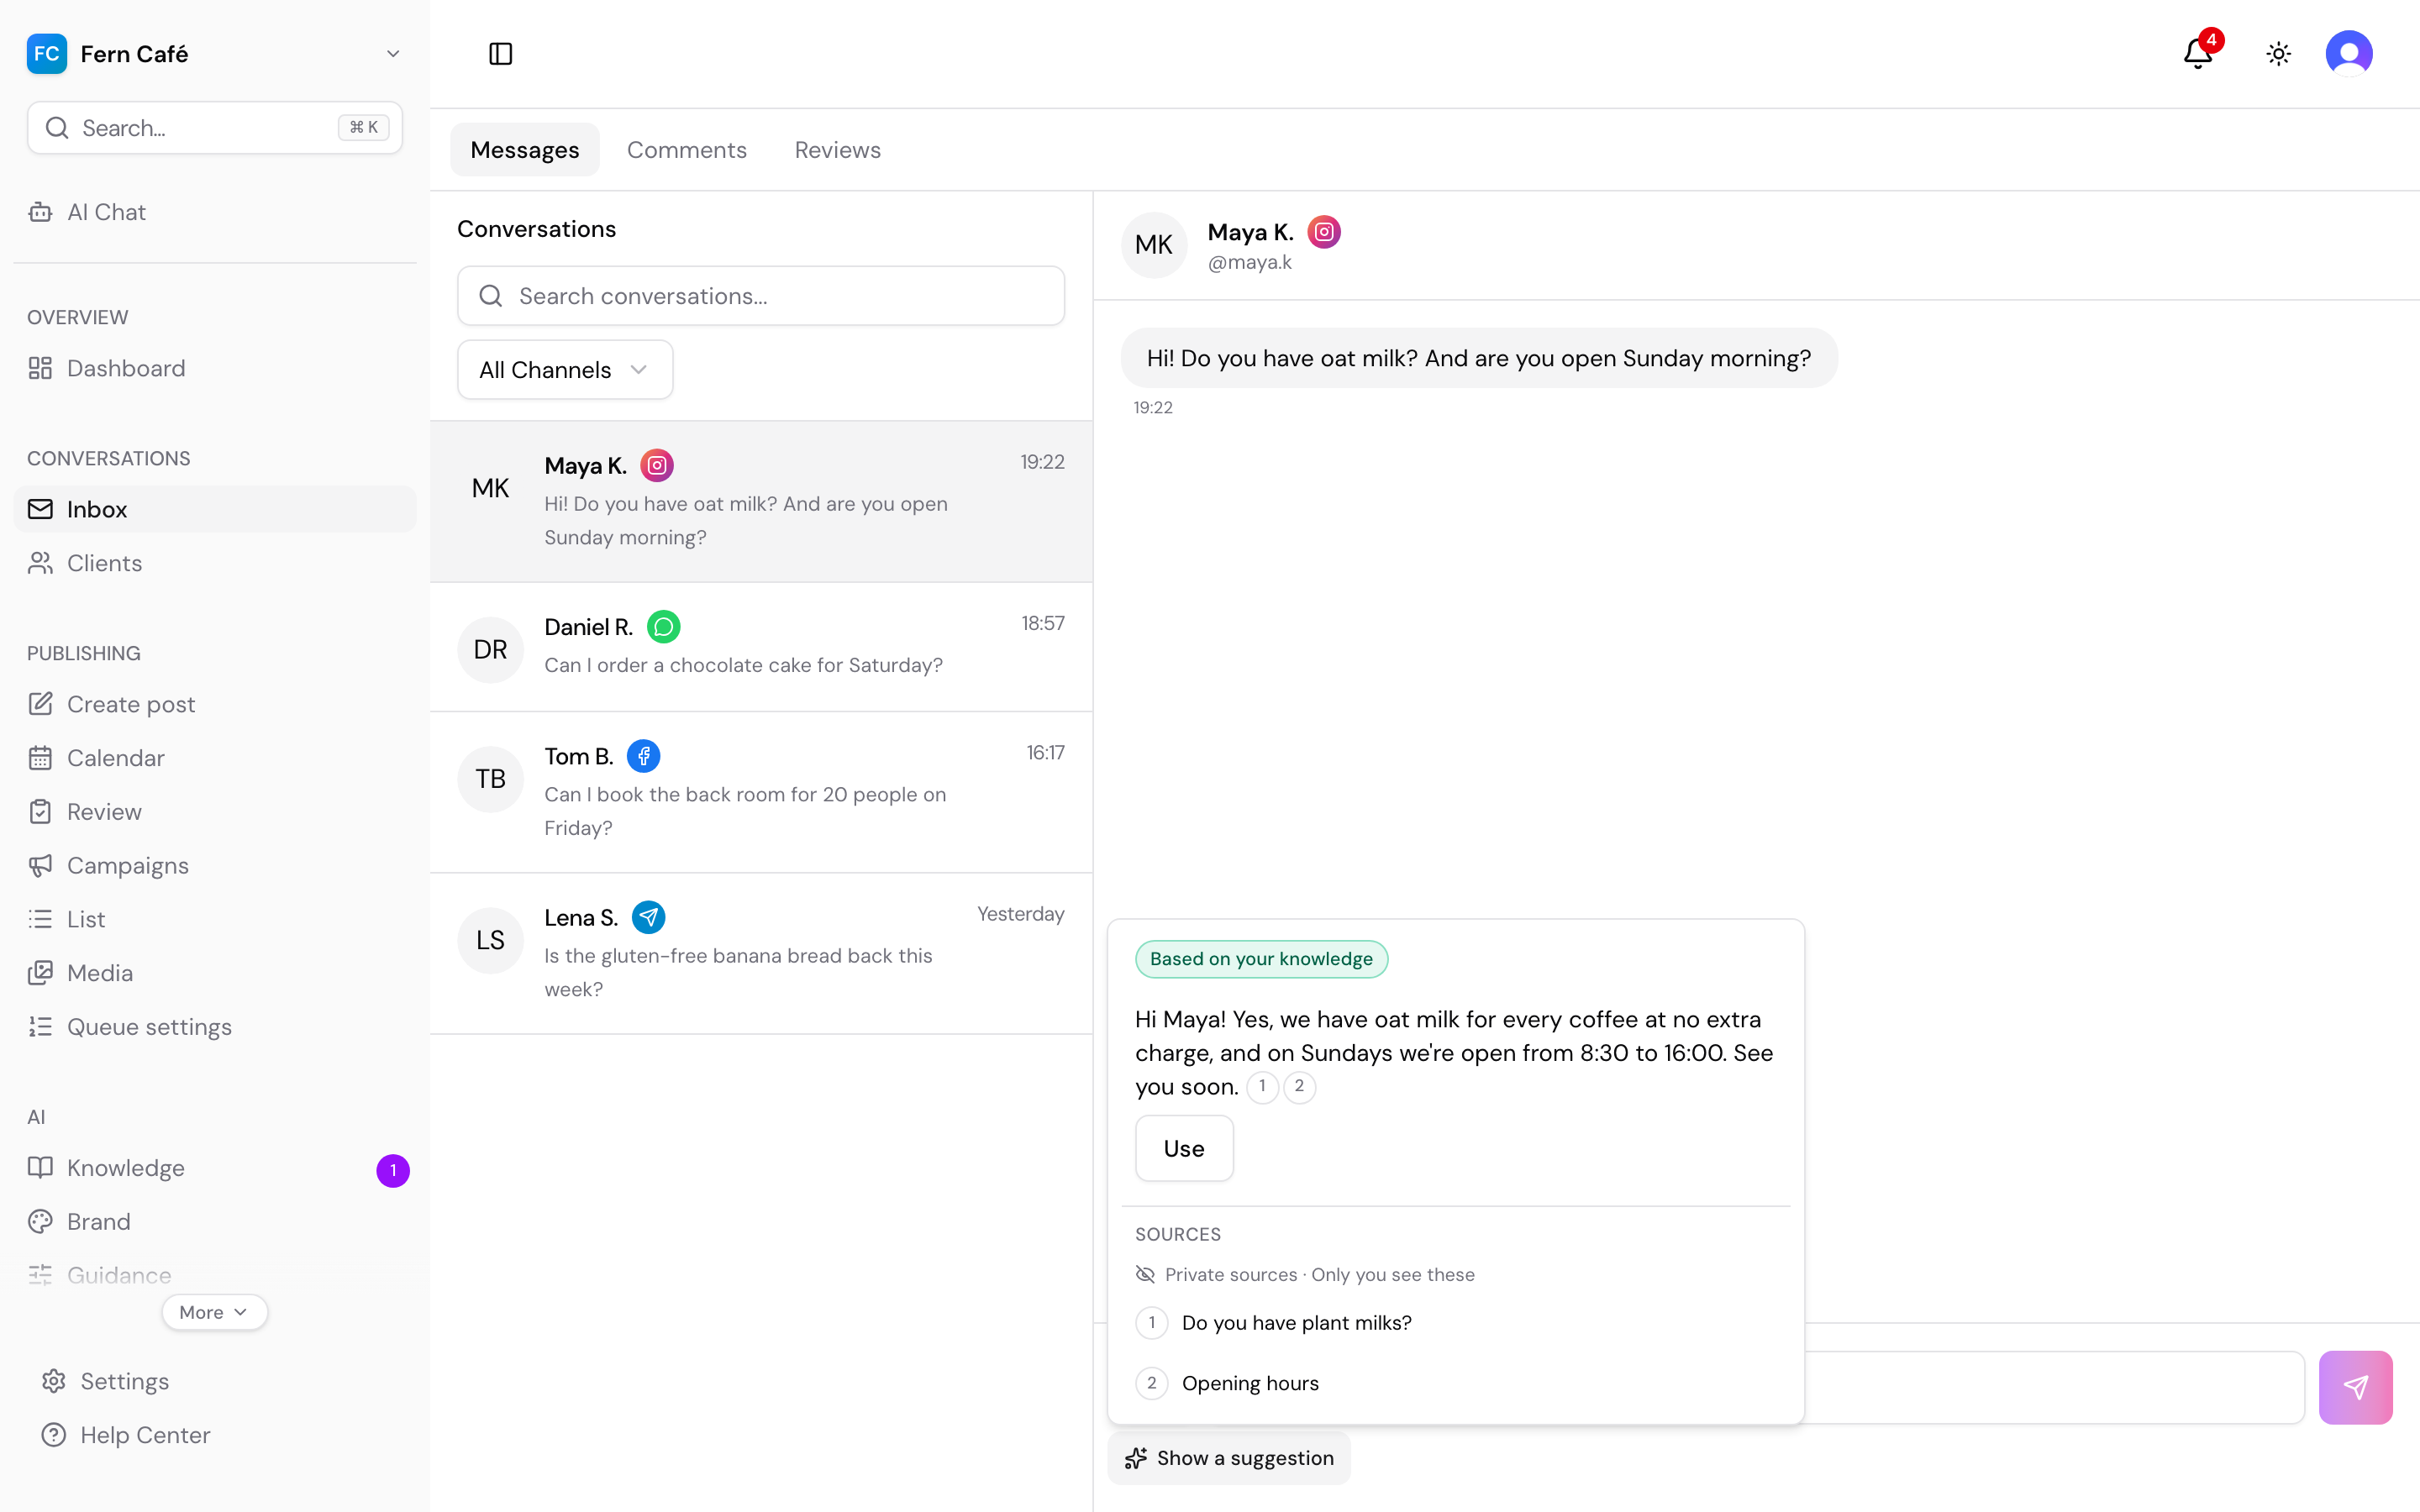Image resolution: width=2420 pixels, height=1512 pixels.
Task: Expand the More sidebar items
Action: coord(214,1312)
